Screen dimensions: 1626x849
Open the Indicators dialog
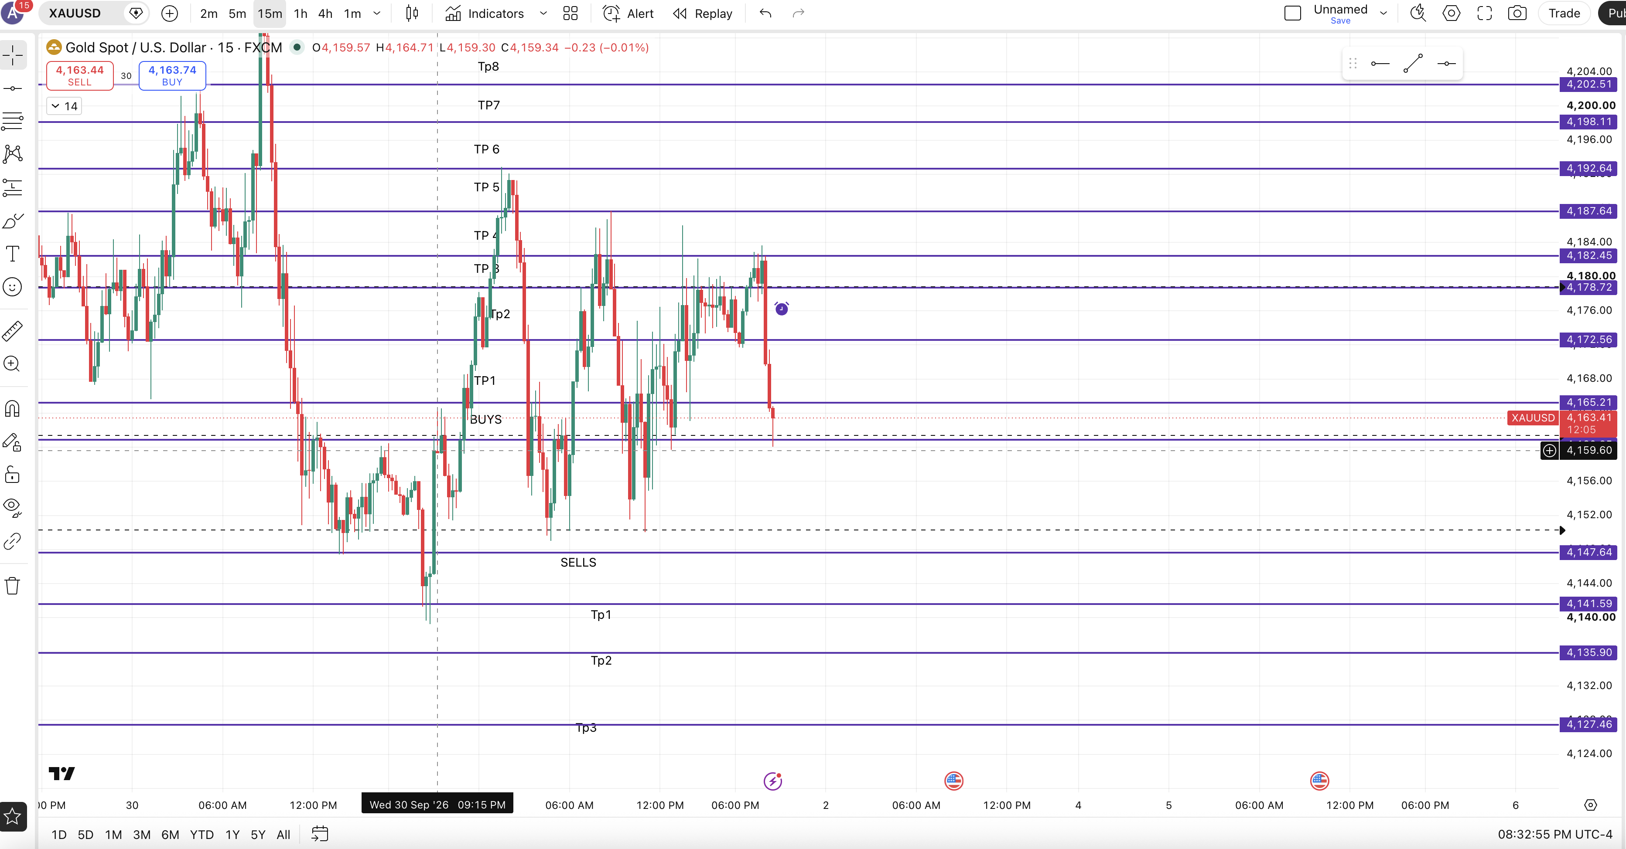tap(485, 13)
